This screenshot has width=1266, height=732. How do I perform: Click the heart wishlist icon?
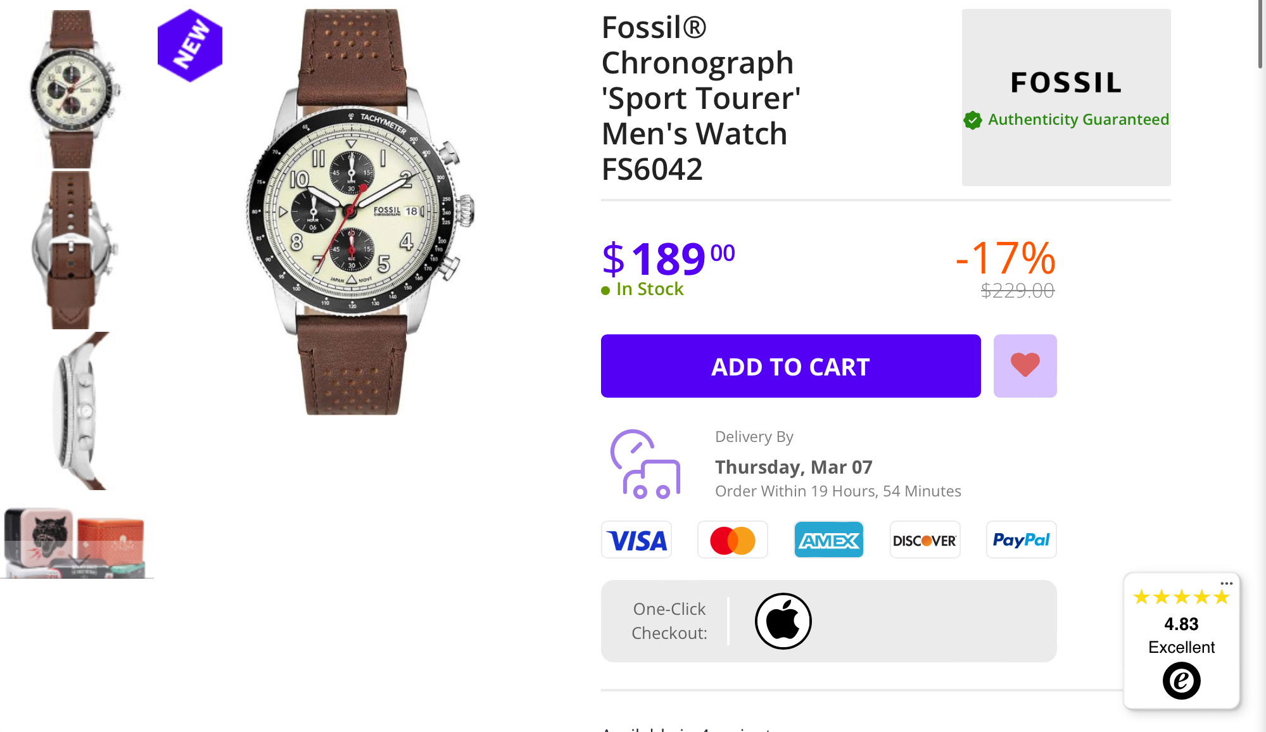point(1025,365)
